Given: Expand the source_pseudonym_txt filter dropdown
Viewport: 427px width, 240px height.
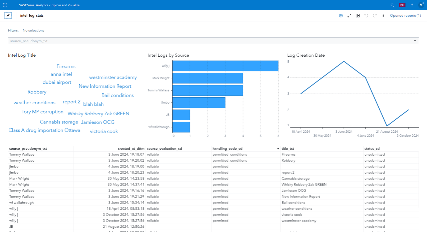Looking at the screenshot, I should tap(415, 40).
